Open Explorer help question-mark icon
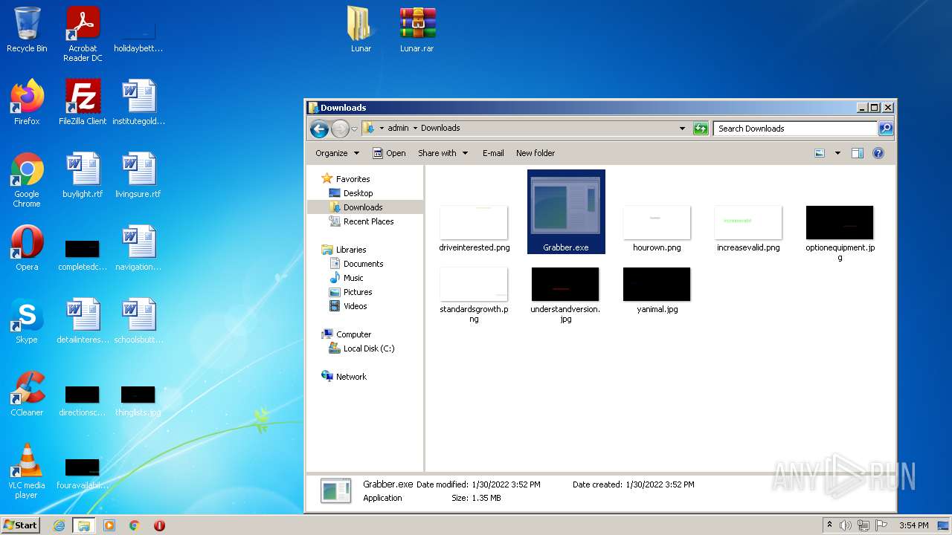Image resolution: width=952 pixels, height=535 pixels. tap(878, 153)
